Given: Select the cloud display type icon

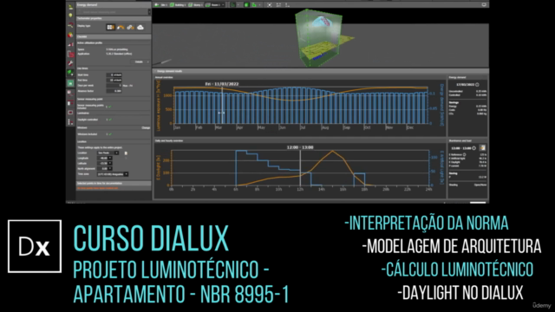Looking at the screenshot, I should pyautogui.click(x=140, y=27).
